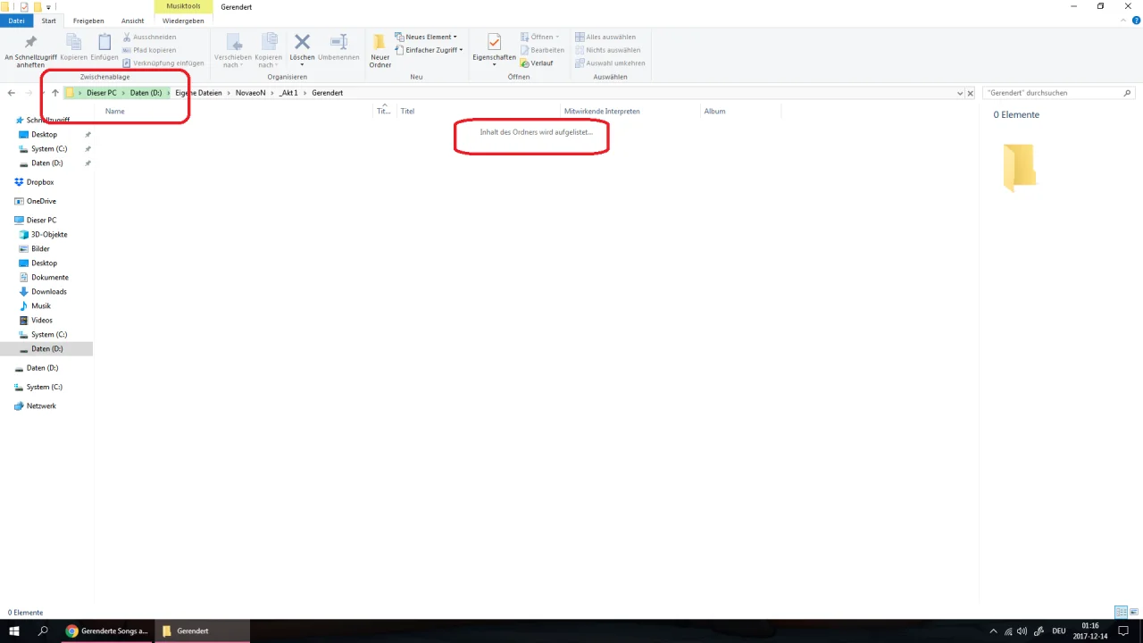Click the up-arrow navigation button
This screenshot has width=1143, height=643.
coord(55,93)
